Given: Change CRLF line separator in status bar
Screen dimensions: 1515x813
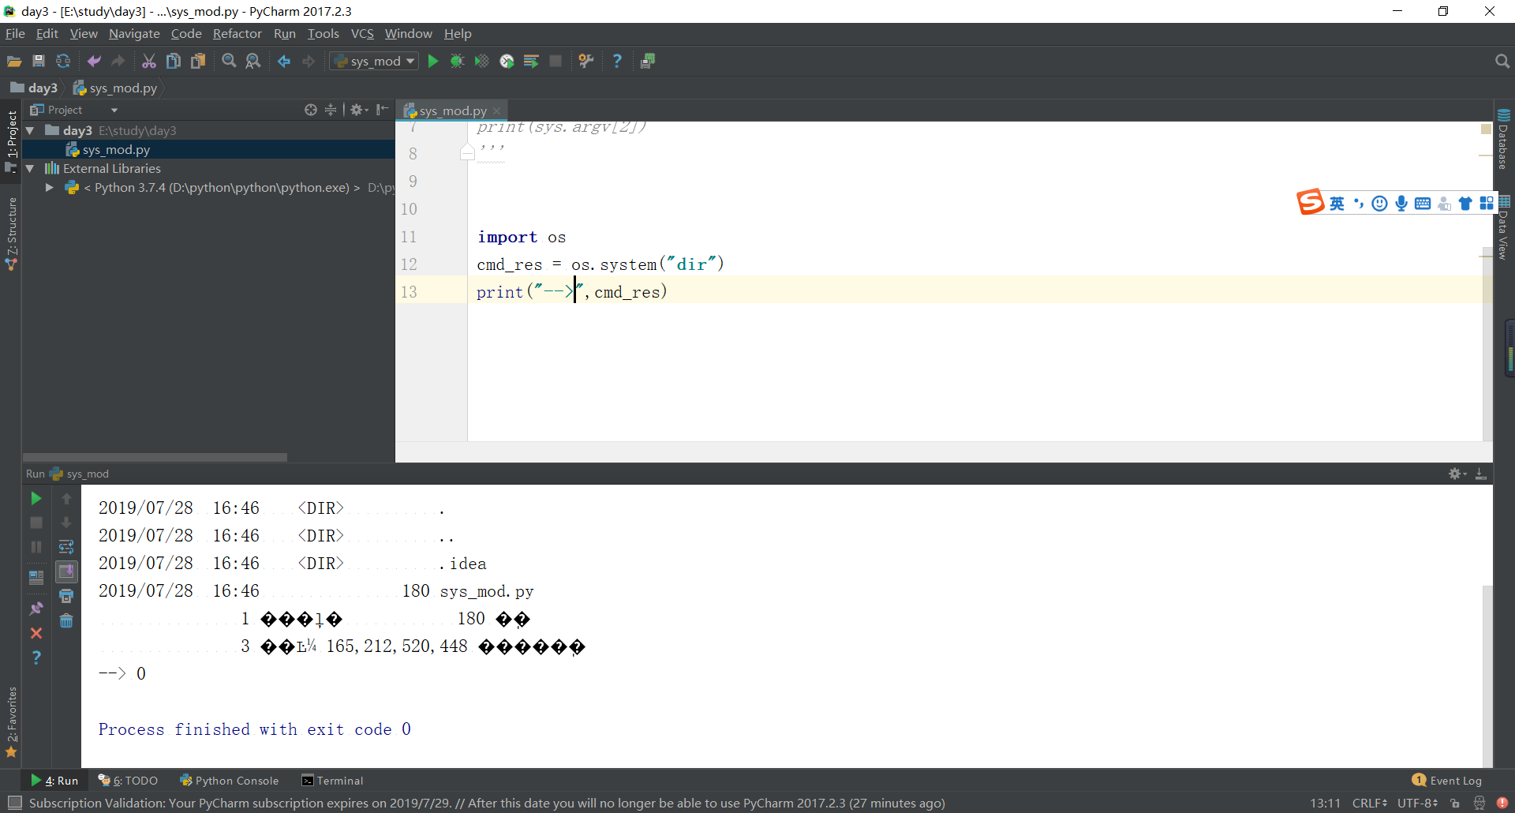Looking at the screenshot, I should [1370, 803].
